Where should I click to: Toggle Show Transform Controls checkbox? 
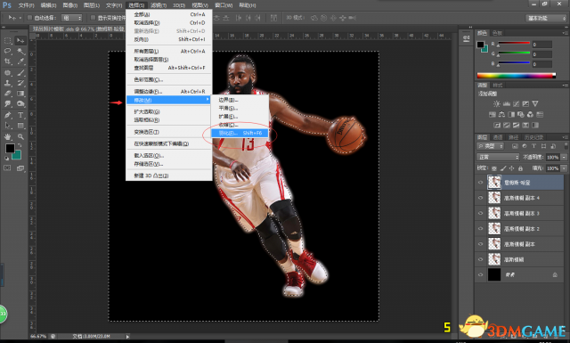pos(93,18)
